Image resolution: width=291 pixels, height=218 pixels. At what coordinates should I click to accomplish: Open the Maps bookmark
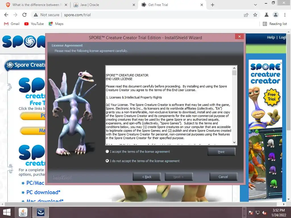[x=56, y=24]
